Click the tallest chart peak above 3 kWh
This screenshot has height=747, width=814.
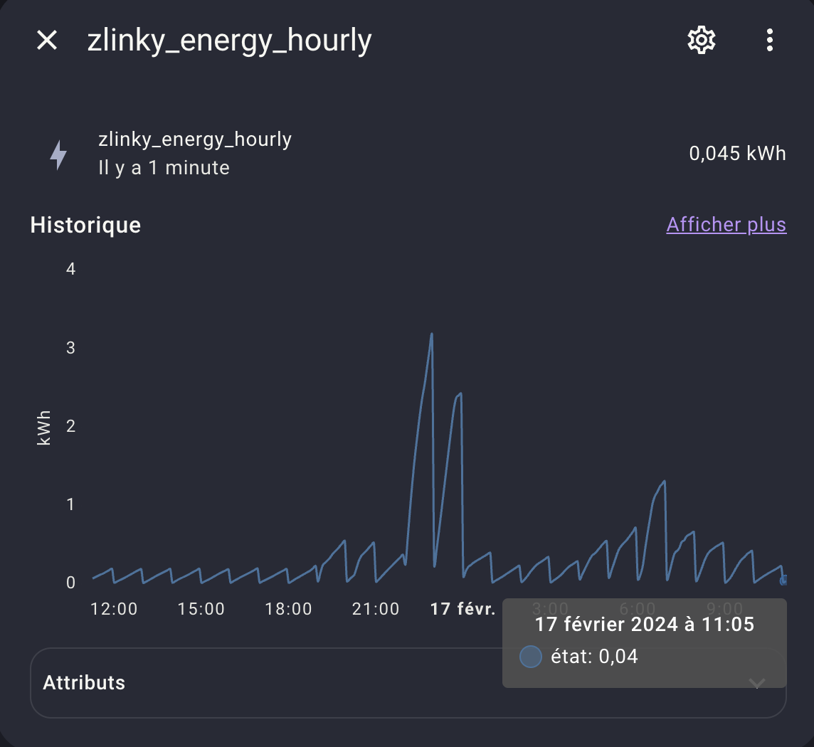(x=431, y=335)
